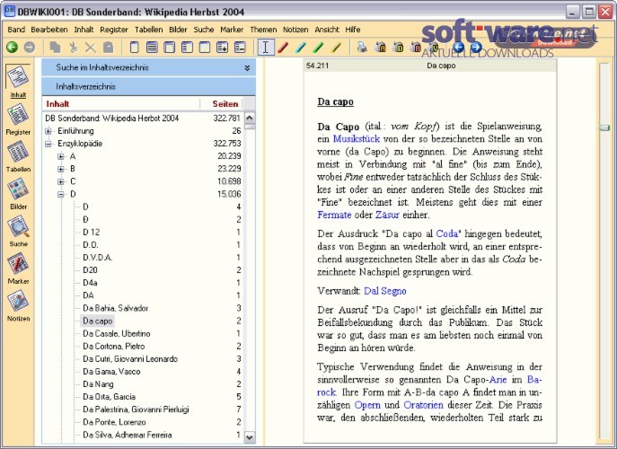The height and width of the screenshot is (449, 617).
Task: Click the scissors Cut icon
Action: pyautogui.click(x=73, y=48)
